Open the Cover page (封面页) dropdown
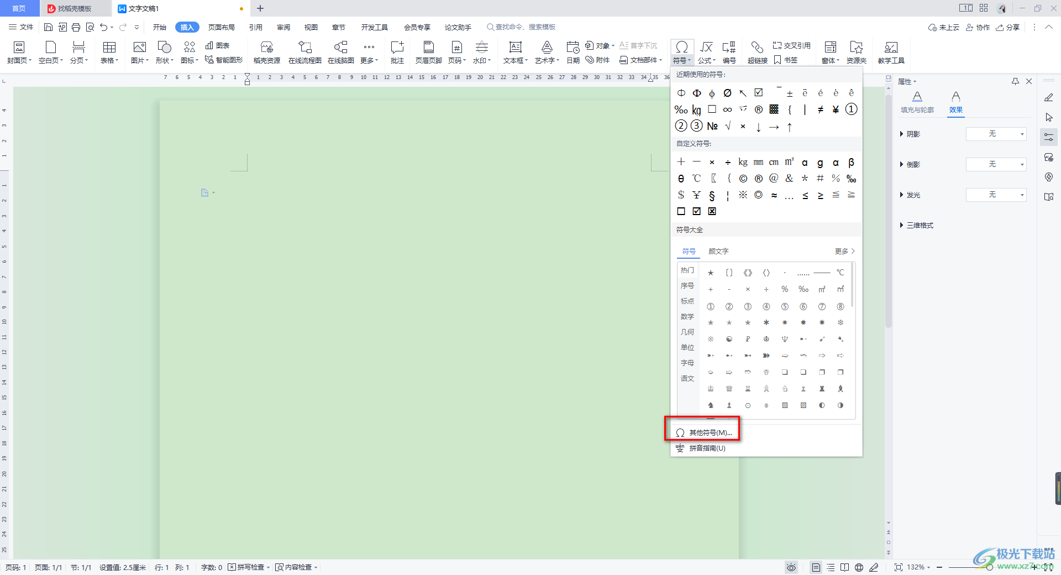 click(19, 60)
